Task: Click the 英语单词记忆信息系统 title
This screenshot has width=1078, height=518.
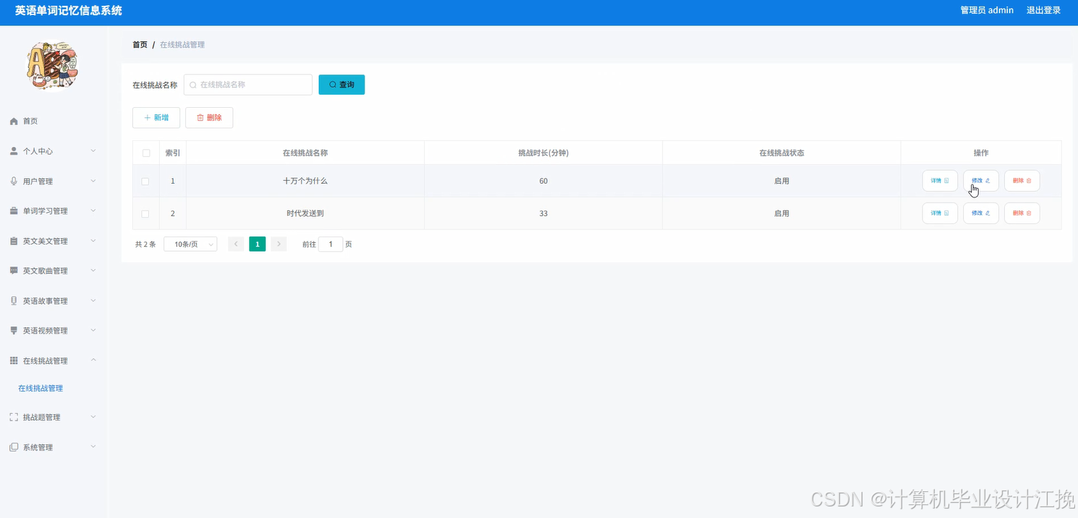Action: click(68, 11)
